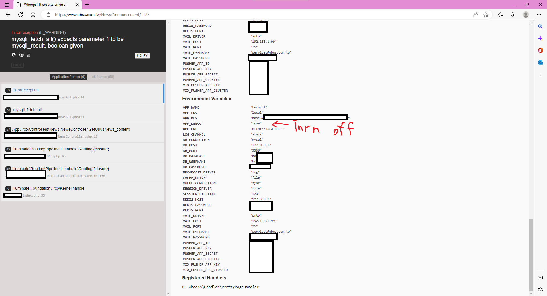
Task: Search error on Stack Overflow
Action: [29, 55]
